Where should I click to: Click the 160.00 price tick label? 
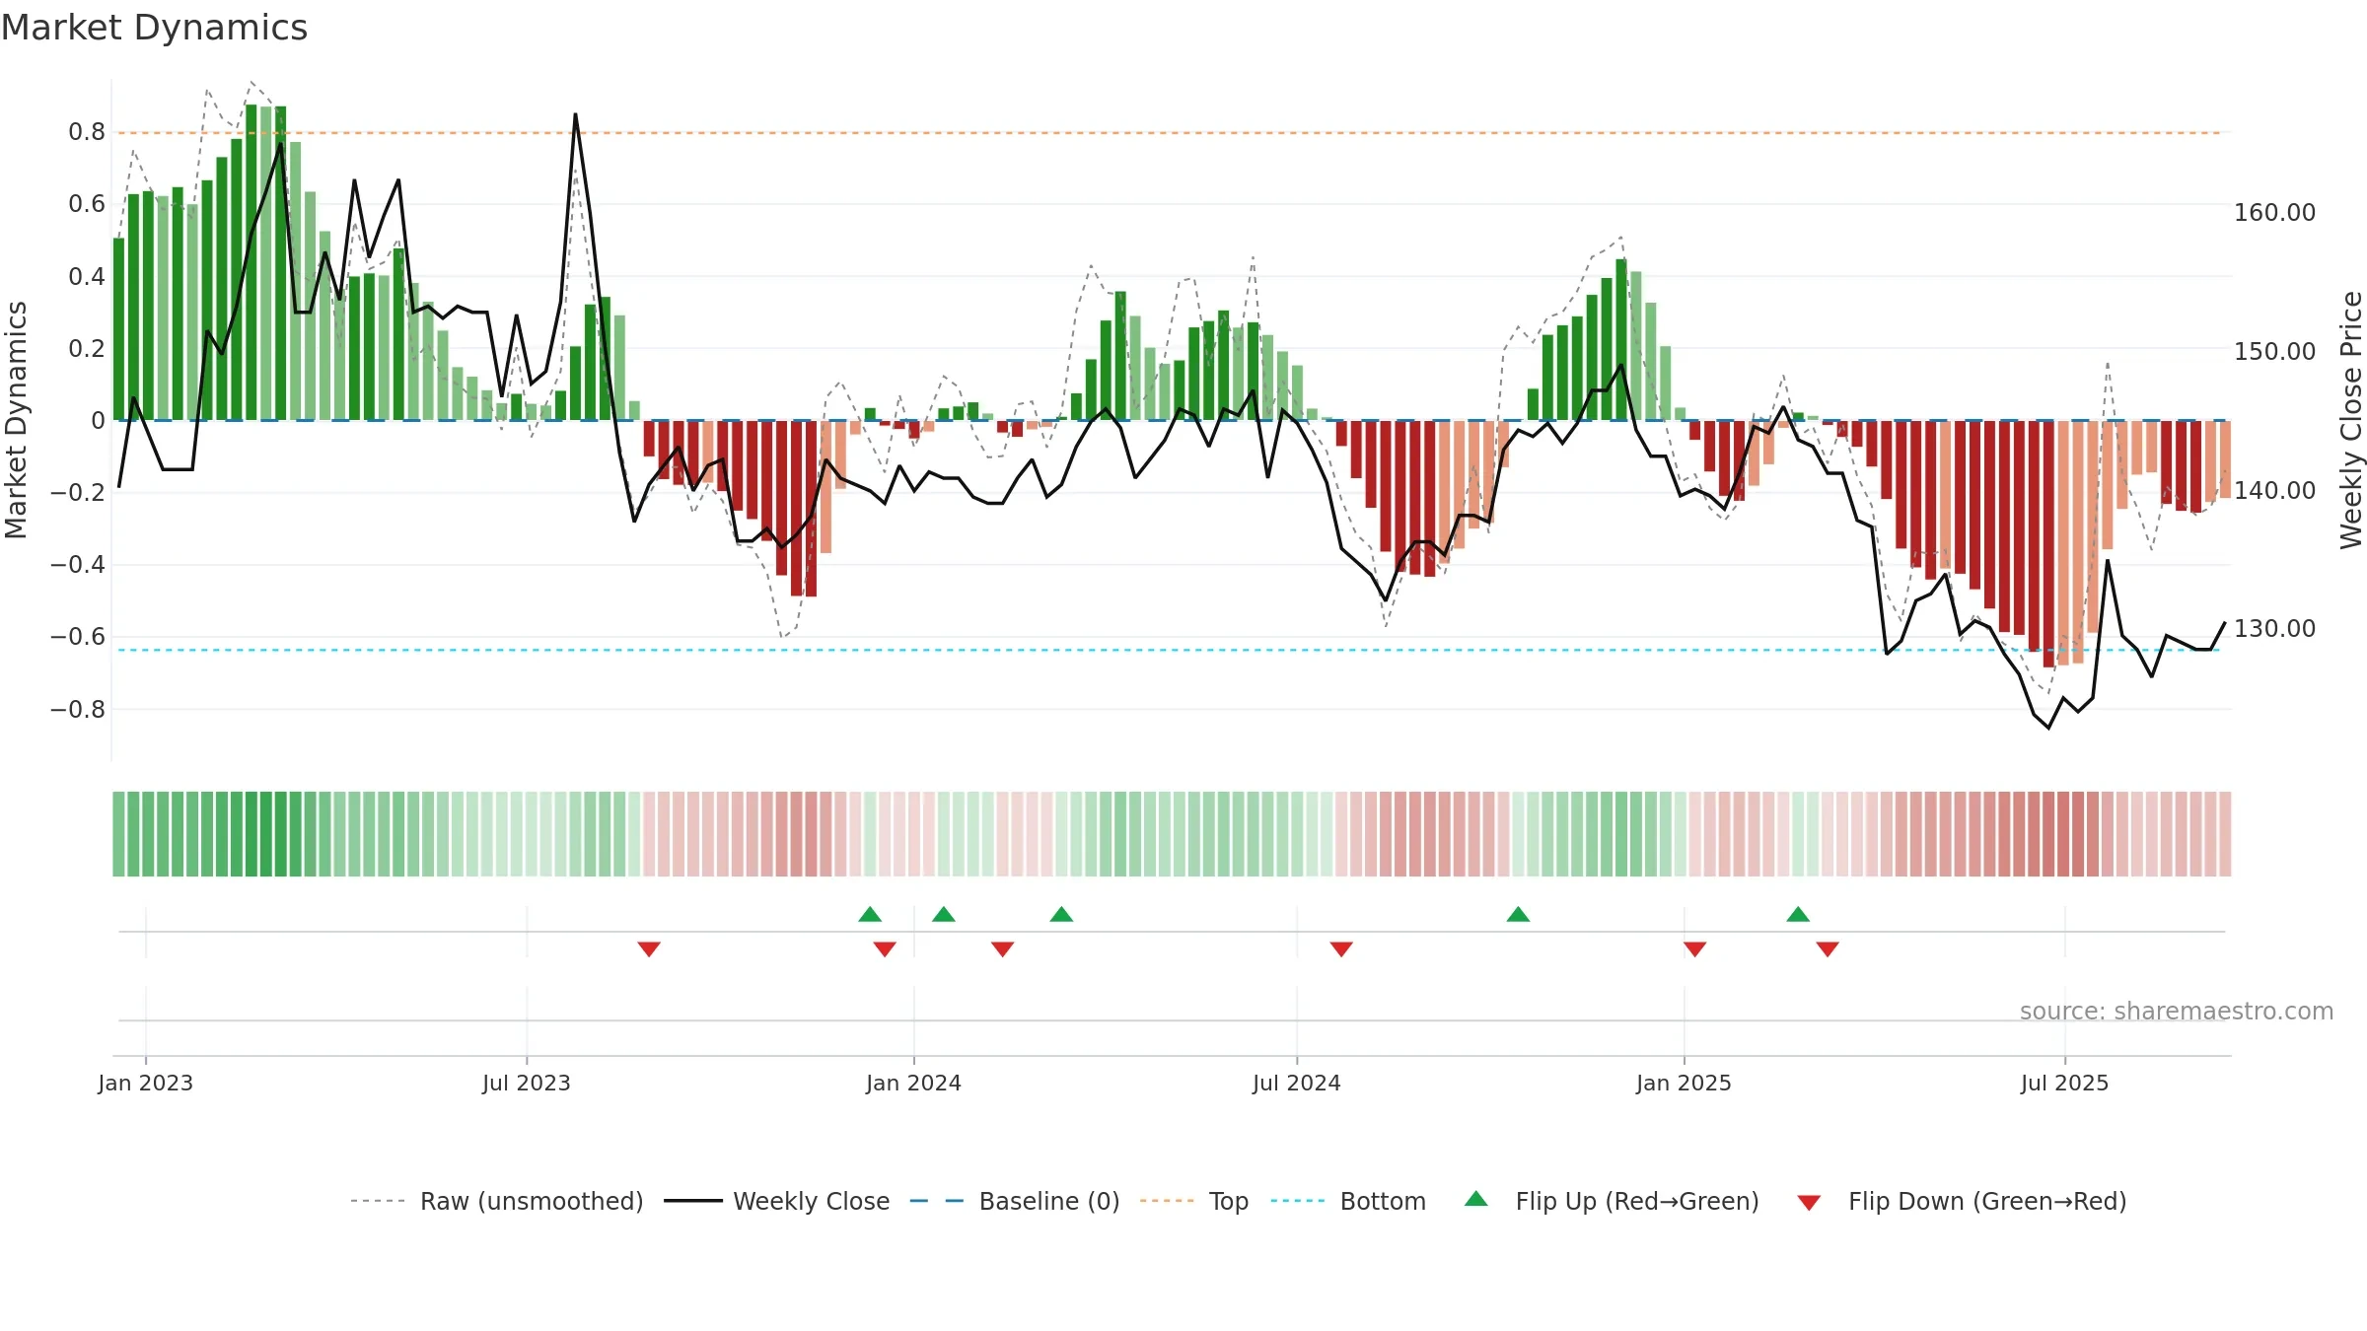click(x=2275, y=212)
